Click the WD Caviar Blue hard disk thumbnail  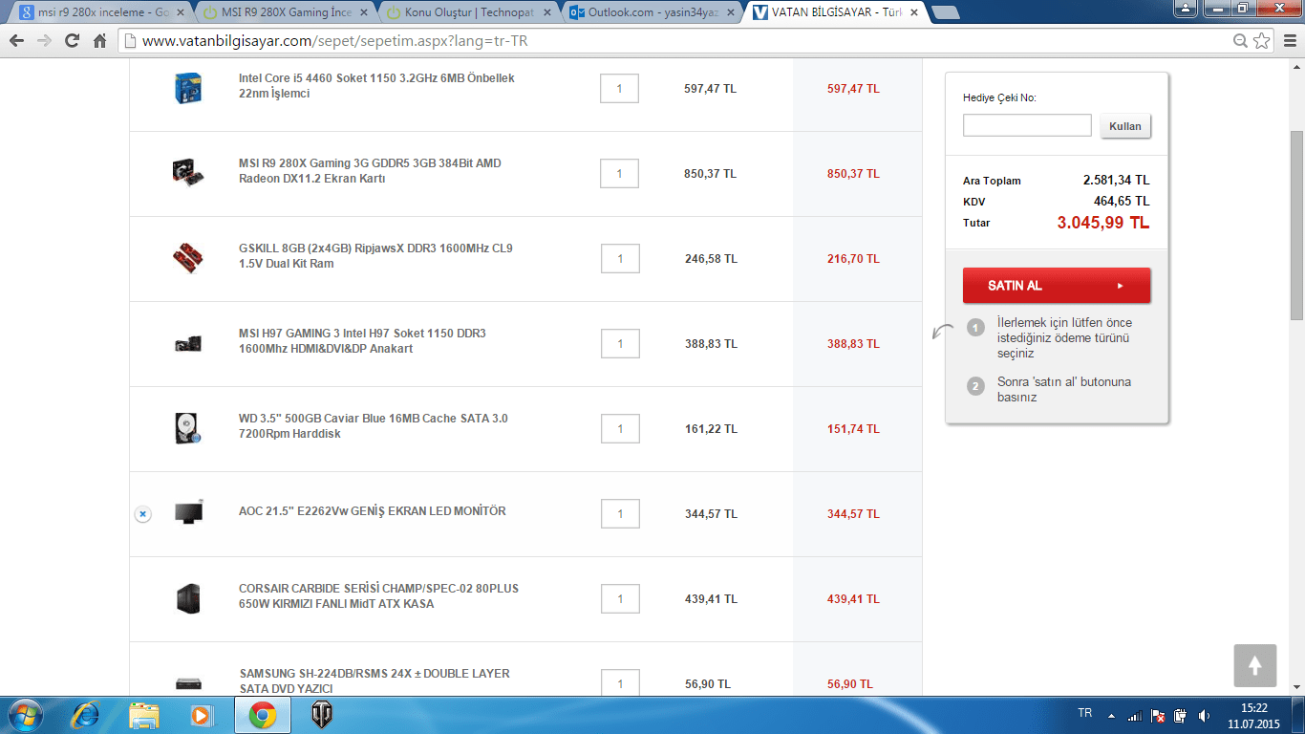[188, 428]
